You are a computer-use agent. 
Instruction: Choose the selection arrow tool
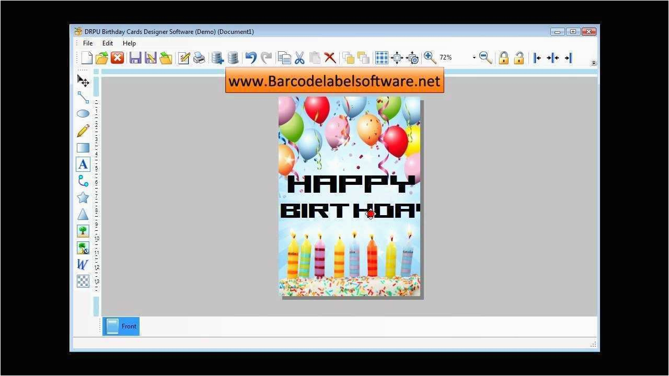coord(83,80)
